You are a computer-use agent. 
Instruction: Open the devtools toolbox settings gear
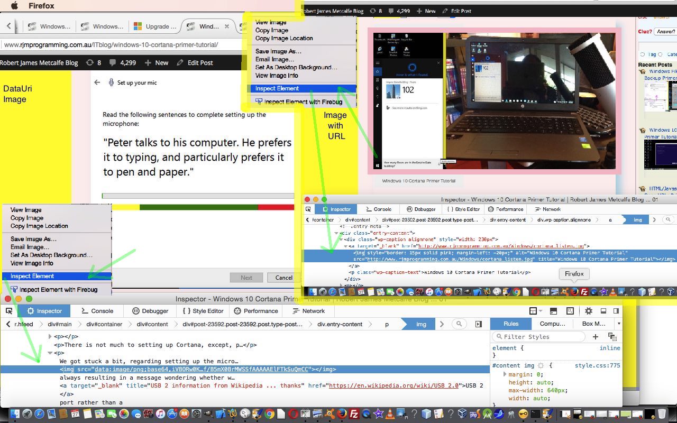589,311
